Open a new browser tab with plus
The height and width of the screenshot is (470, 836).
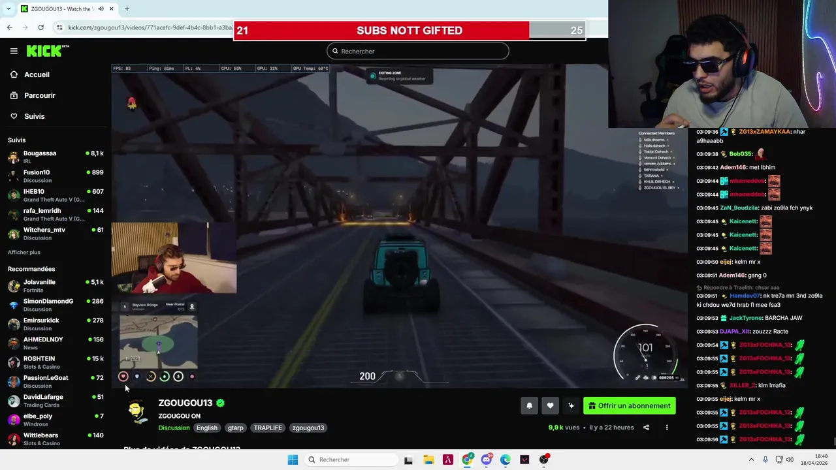[x=127, y=8]
